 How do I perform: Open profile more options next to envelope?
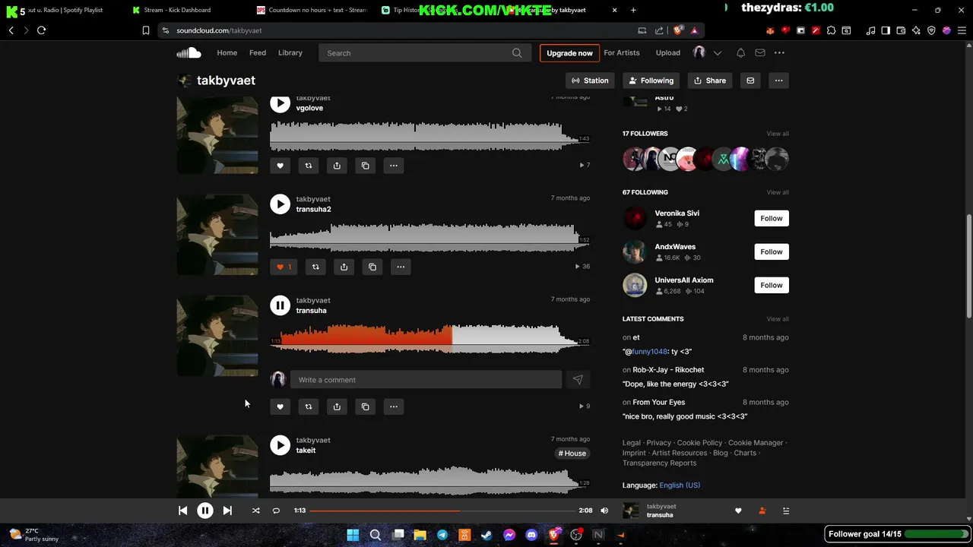(x=778, y=81)
